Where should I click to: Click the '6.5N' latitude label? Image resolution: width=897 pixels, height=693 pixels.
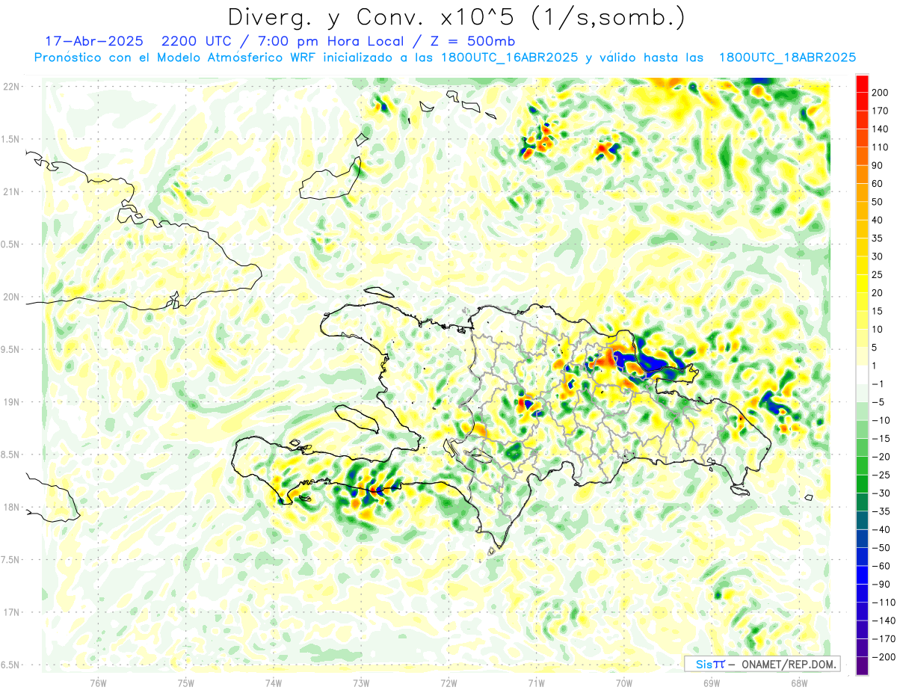click(x=10, y=665)
